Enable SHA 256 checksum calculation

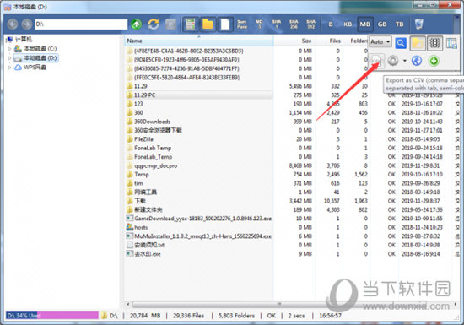pyautogui.click(x=294, y=24)
